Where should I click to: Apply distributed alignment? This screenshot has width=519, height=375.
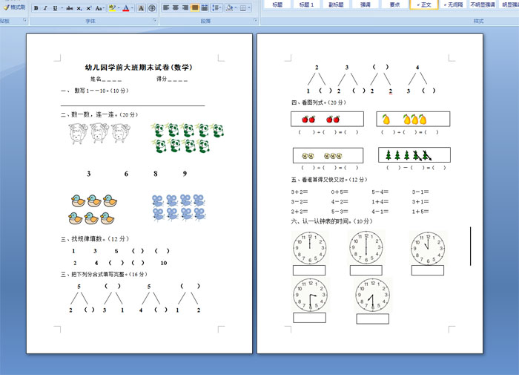click(x=205, y=7)
